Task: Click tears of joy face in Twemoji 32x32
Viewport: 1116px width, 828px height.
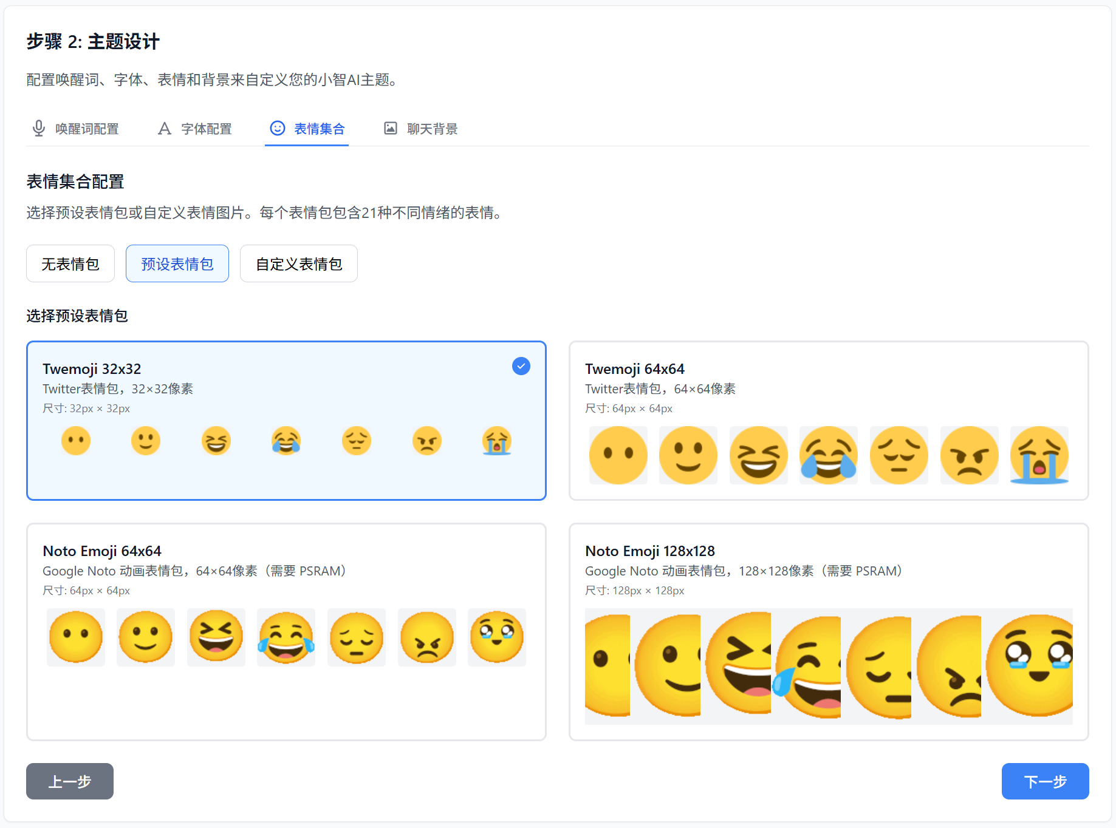Action: tap(286, 441)
